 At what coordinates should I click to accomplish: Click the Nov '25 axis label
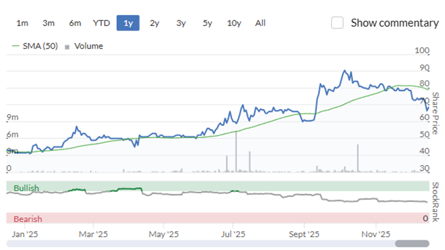pyautogui.click(x=376, y=234)
